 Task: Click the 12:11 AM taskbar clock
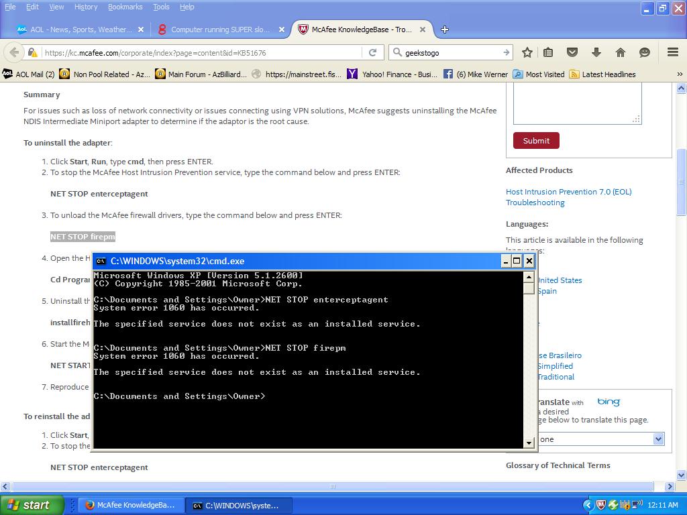point(662,505)
